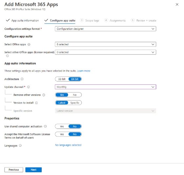The height and width of the screenshot is (175, 184).
Task: Accept license terms on behalf of users Yes
Action: coord(62,134)
